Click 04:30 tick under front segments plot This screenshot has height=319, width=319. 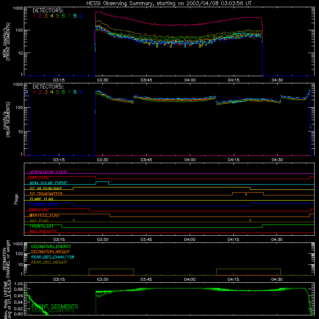[277, 80]
